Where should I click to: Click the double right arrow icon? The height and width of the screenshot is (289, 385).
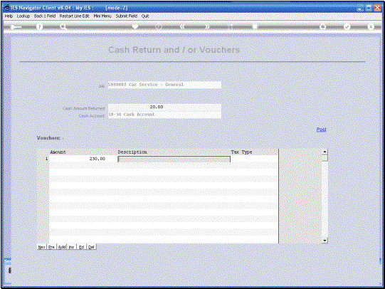(x=207, y=26)
